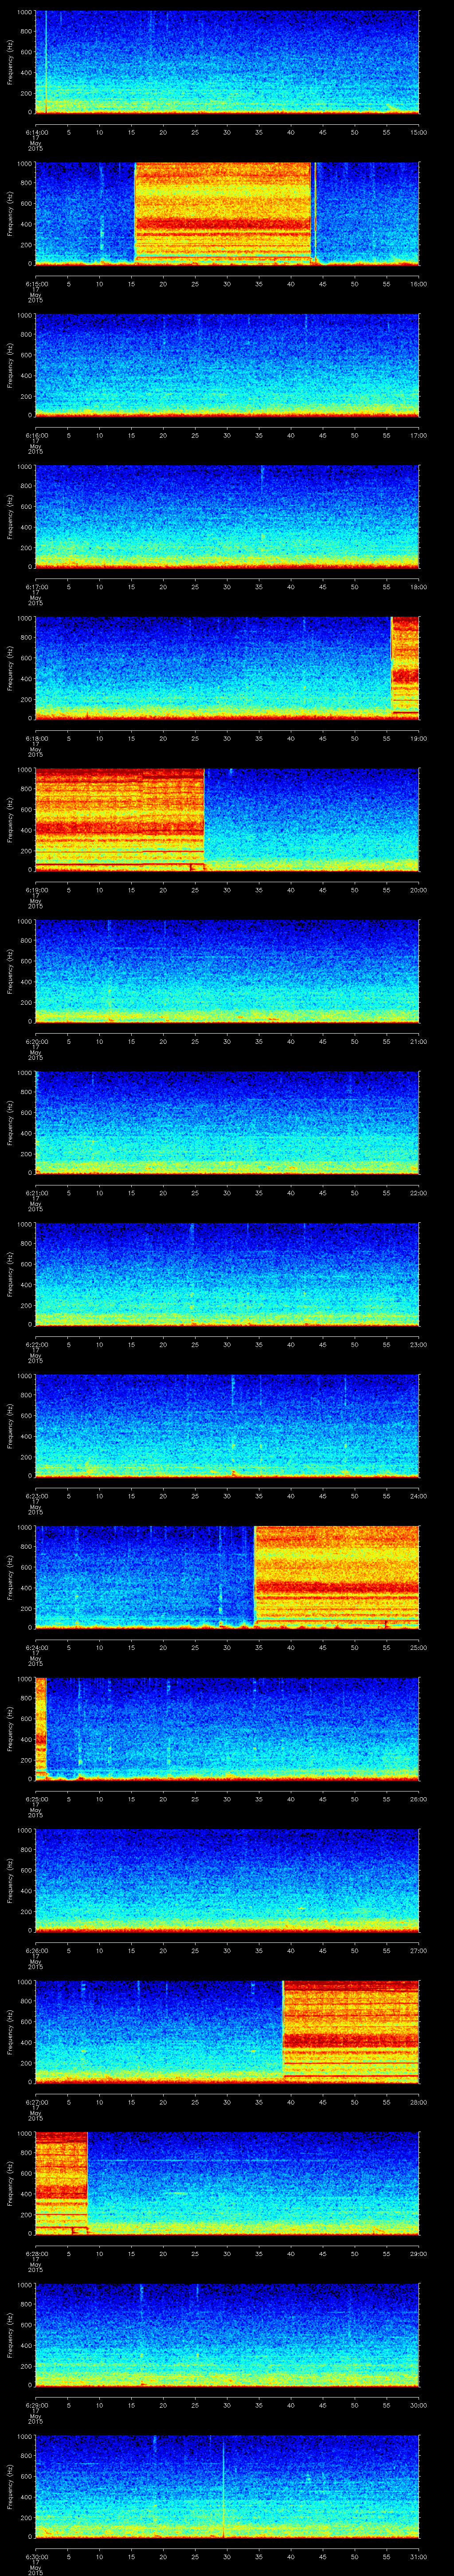The width and height of the screenshot is (454, 2576).
Task: Click the red noise burst in the 6:15:00 panel
Action: (x=223, y=213)
